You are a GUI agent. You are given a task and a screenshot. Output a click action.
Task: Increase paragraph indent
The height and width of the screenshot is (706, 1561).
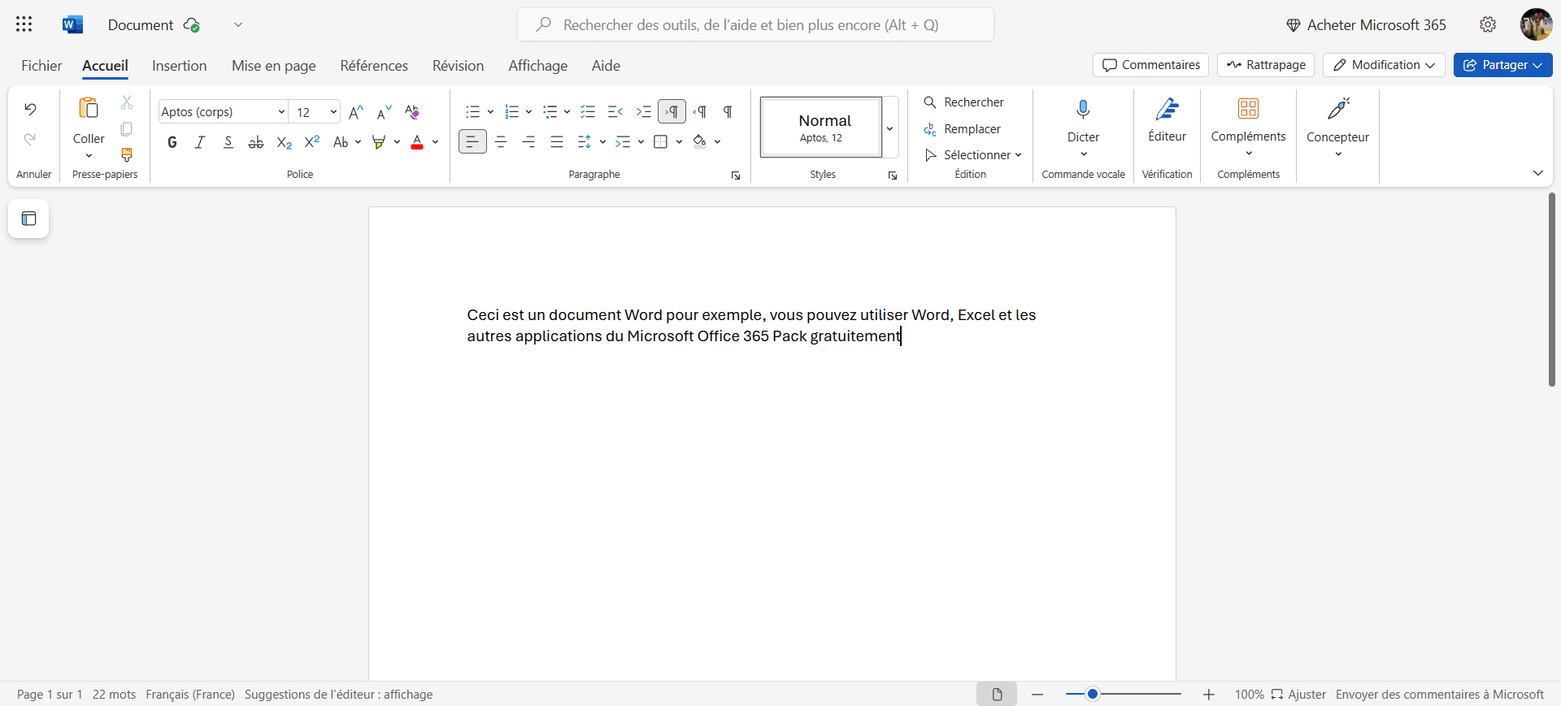pos(644,111)
